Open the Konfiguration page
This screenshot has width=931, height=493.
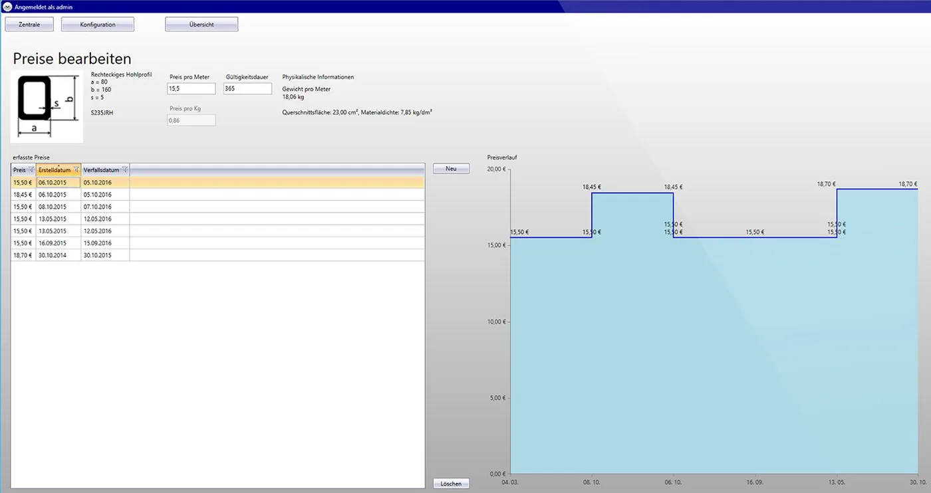click(98, 25)
